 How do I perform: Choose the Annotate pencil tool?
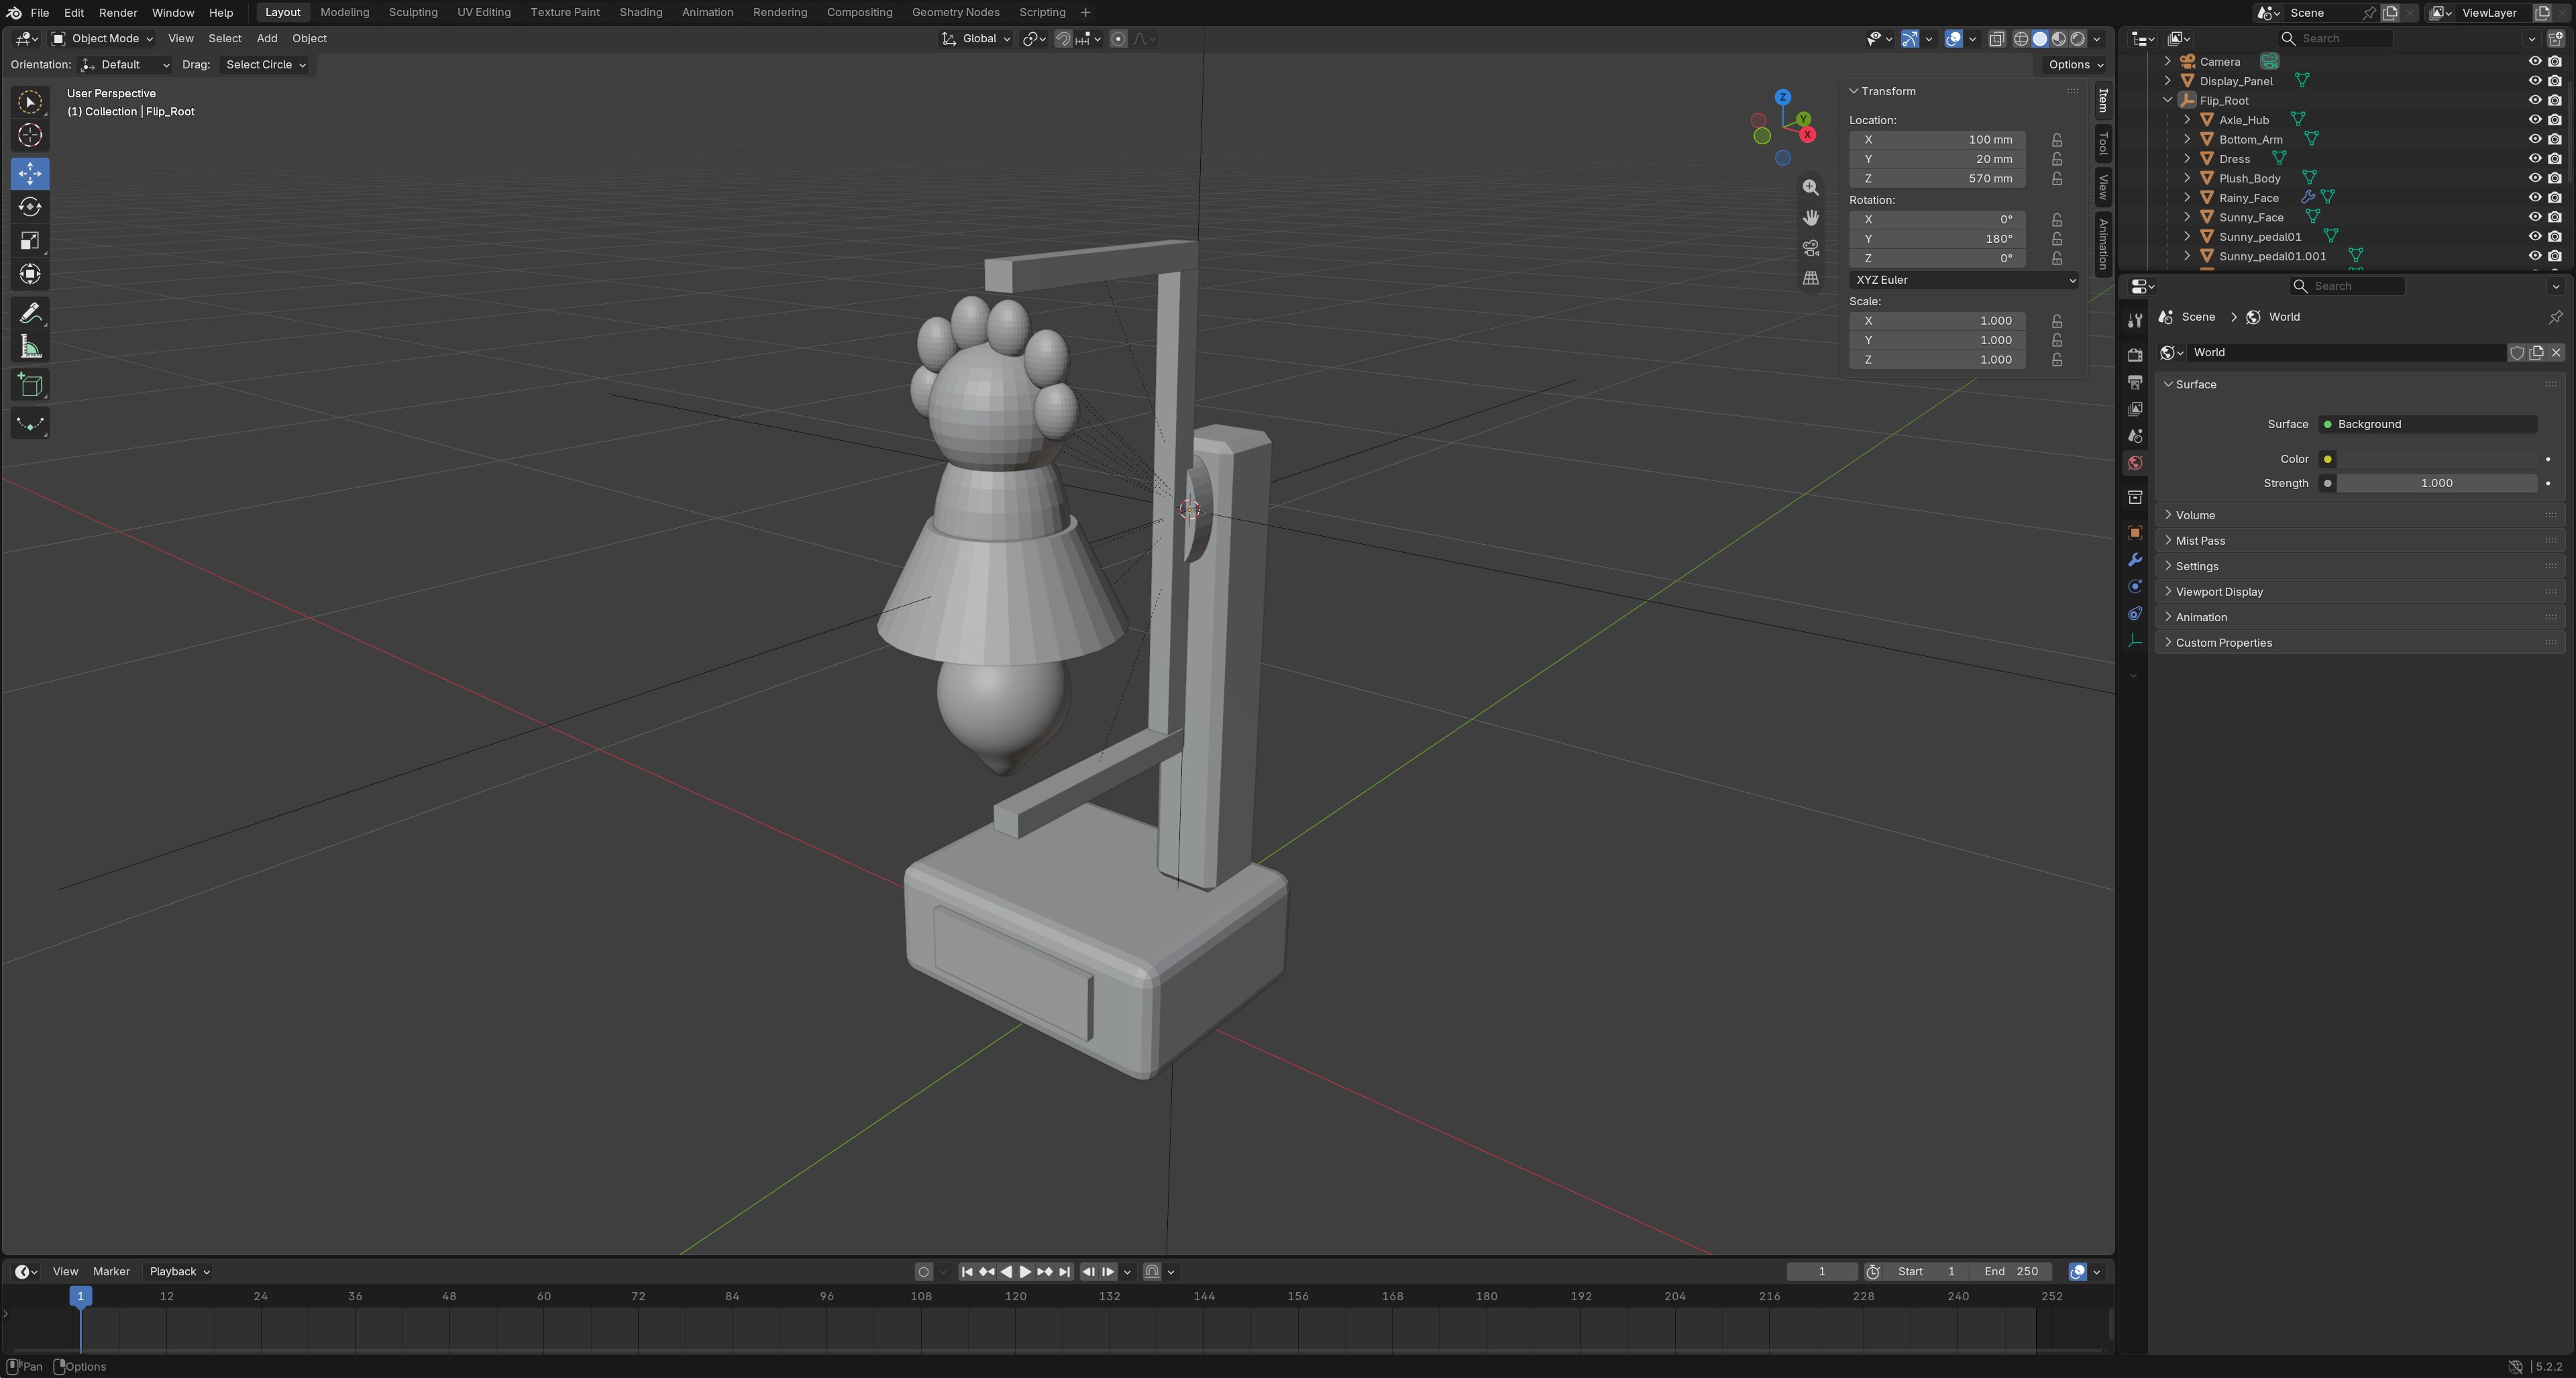30,314
